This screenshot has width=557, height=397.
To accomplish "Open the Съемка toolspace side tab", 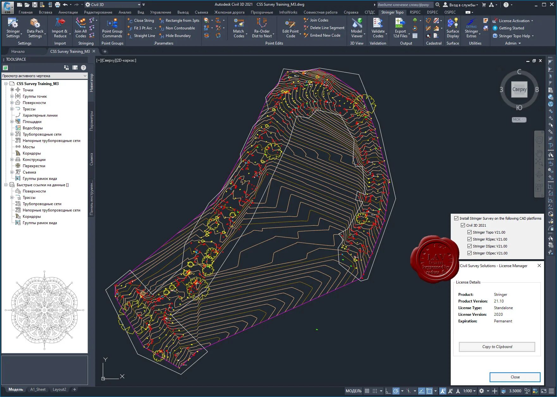I will click(x=91, y=159).
